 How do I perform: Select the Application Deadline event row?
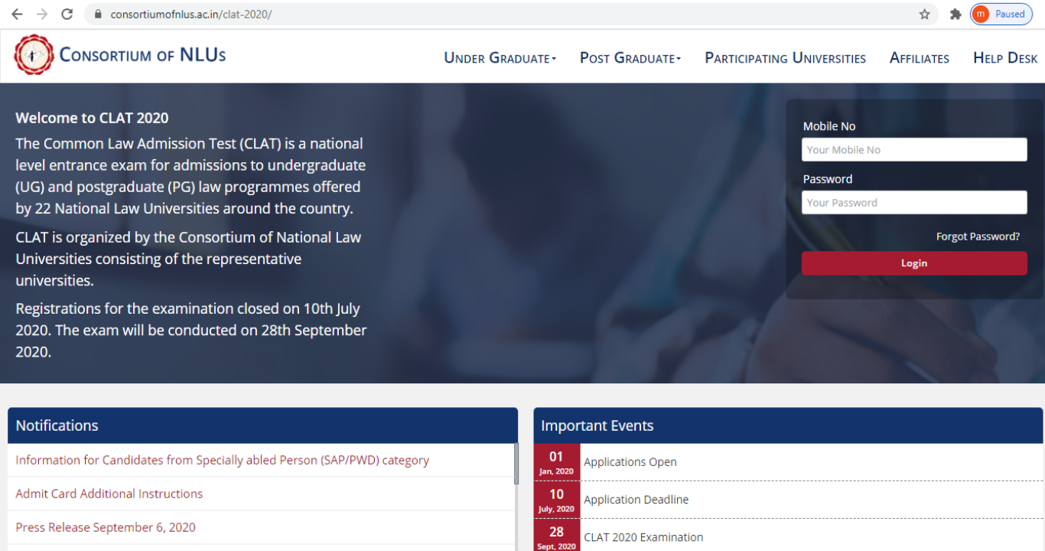coord(788,500)
